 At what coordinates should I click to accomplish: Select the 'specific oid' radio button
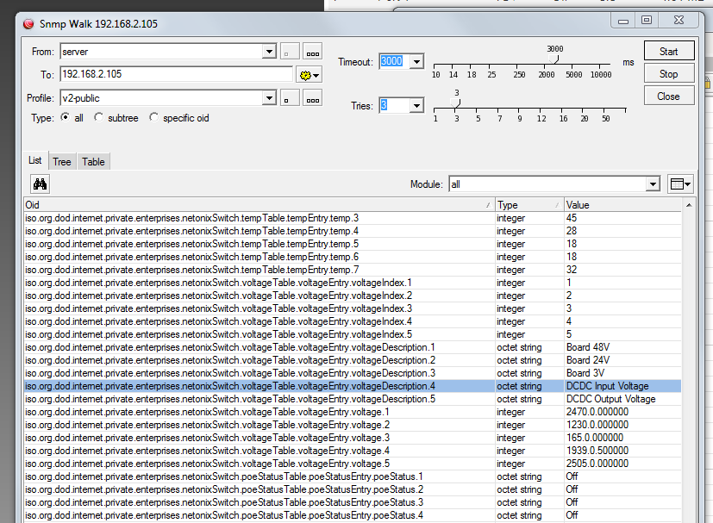pyautogui.click(x=154, y=118)
